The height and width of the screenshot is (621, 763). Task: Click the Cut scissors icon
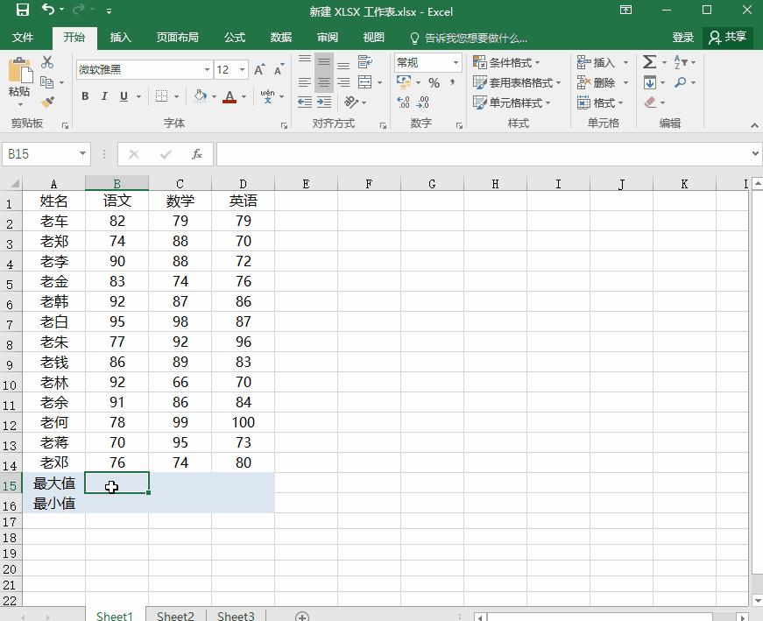click(x=47, y=62)
